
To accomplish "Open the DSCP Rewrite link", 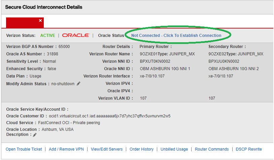I will [248, 149].
